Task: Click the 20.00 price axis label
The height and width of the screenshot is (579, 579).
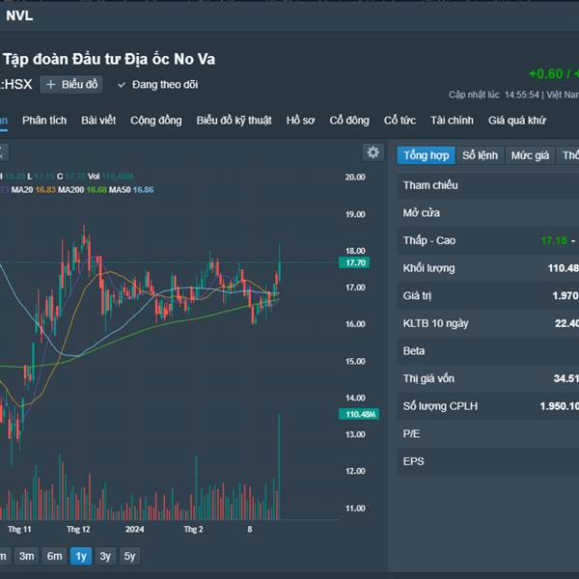Action: pos(355,178)
